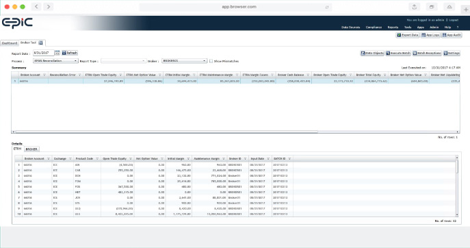The height and width of the screenshot is (248, 470).
Task: Select the Details row with product CAB
Action: click(235, 170)
